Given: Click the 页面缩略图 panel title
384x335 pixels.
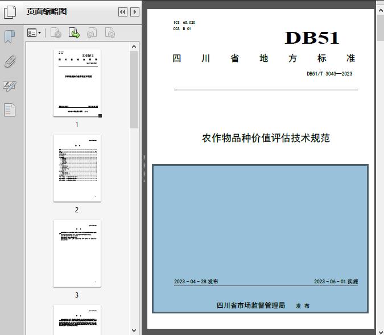Looking at the screenshot, I should point(47,11).
